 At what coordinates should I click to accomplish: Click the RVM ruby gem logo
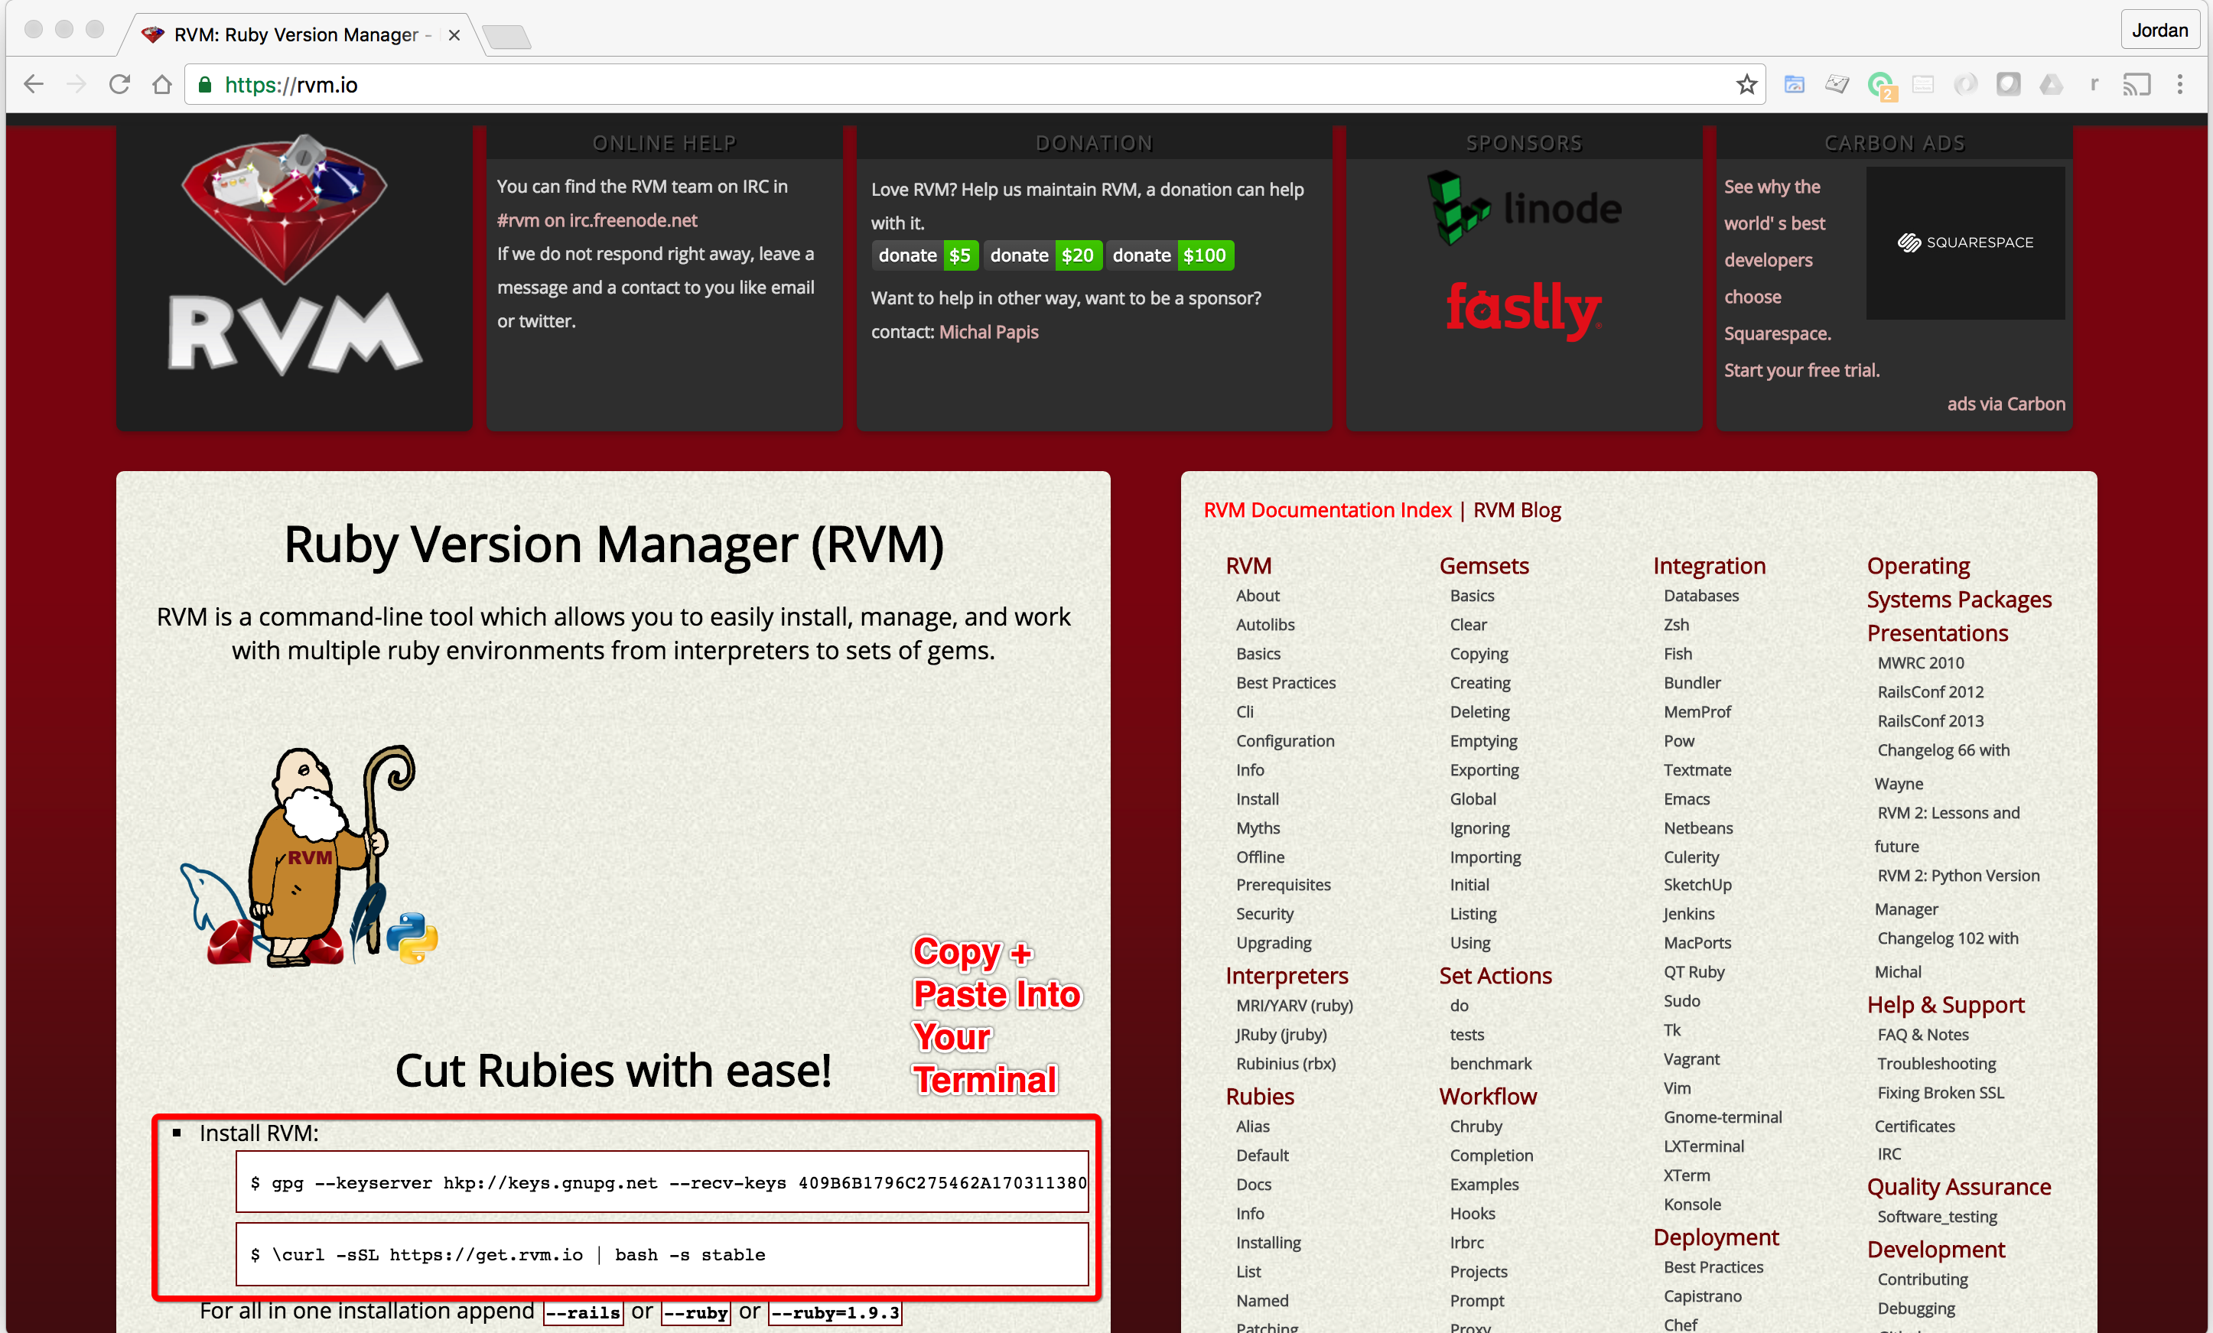(x=294, y=253)
